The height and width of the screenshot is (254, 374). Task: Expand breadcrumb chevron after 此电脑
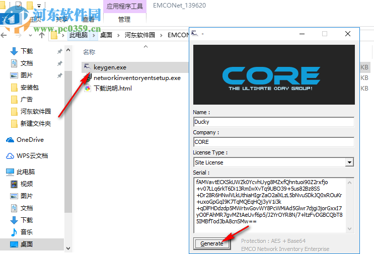pyautogui.click(x=94, y=36)
